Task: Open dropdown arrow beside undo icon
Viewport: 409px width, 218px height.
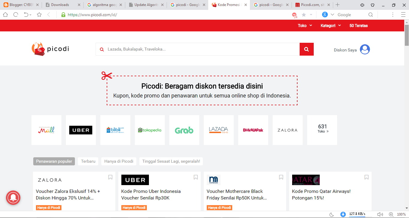Action: point(31,15)
